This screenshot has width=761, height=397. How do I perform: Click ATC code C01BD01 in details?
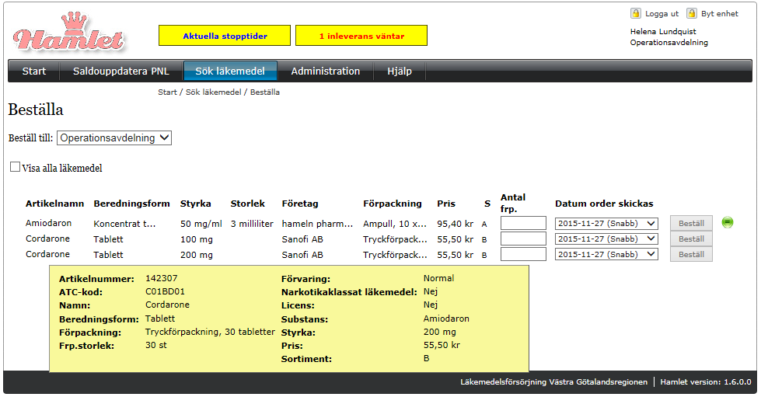point(165,291)
